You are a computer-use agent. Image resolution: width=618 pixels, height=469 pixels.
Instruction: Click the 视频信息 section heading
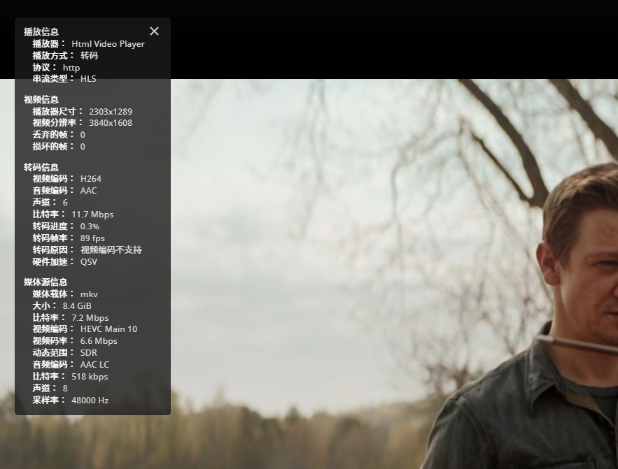pos(41,99)
